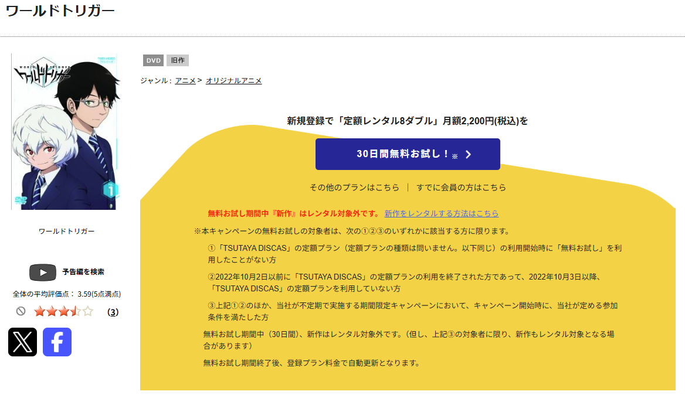Click the ※本キャンペーンの無料お試し note
This screenshot has width=685, height=398.
[x=352, y=231]
